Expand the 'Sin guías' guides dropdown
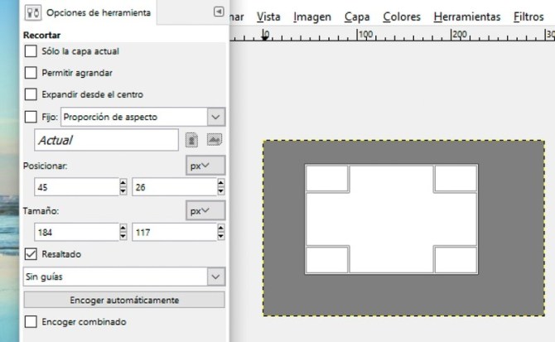The height and width of the screenshot is (342, 555). 123,277
